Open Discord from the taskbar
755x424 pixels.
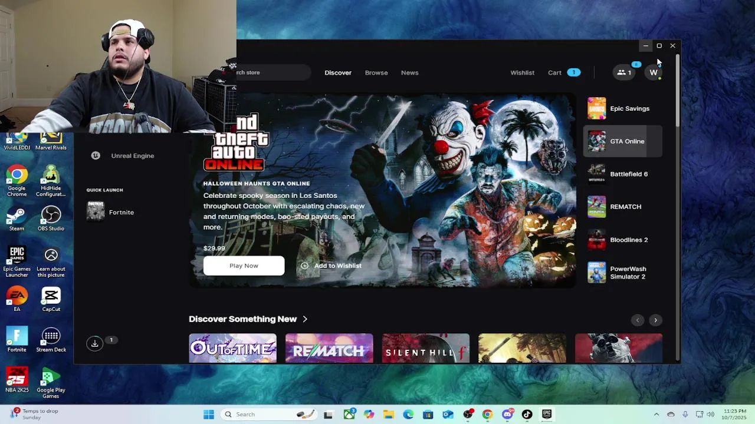coord(507,415)
